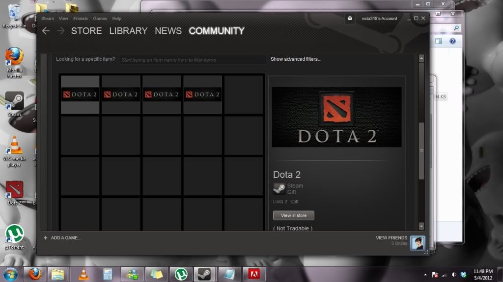Click the Steam Gift icon in details

[279, 188]
